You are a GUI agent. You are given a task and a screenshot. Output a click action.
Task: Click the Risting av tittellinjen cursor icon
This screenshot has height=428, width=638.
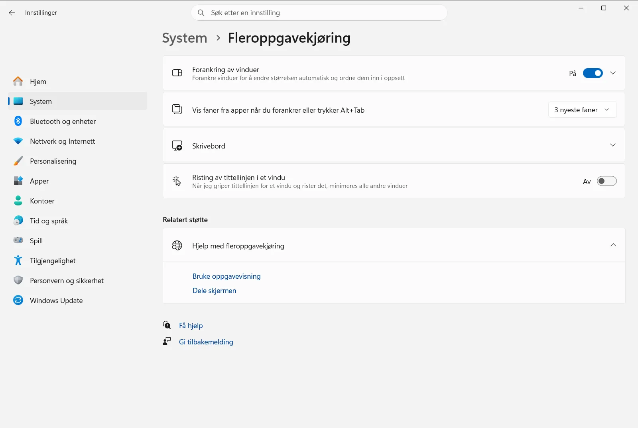[x=177, y=181]
